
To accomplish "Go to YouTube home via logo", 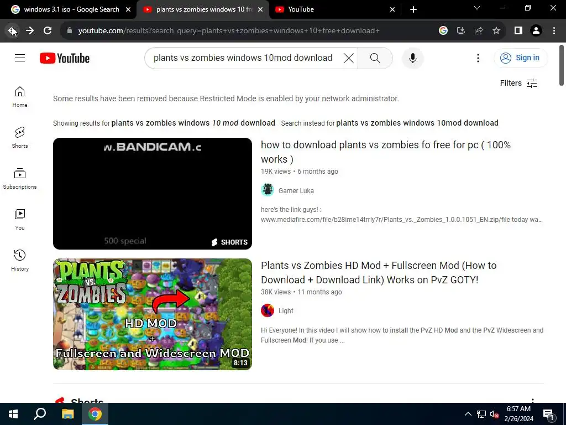I will click(x=65, y=58).
